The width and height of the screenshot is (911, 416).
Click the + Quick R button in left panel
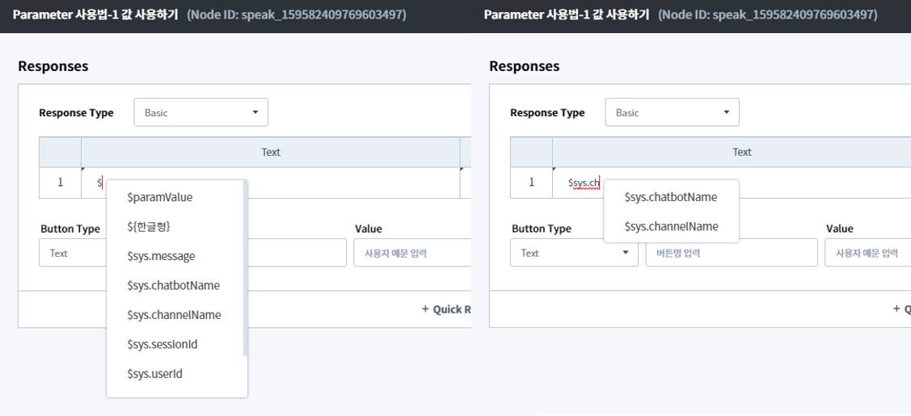tap(446, 309)
